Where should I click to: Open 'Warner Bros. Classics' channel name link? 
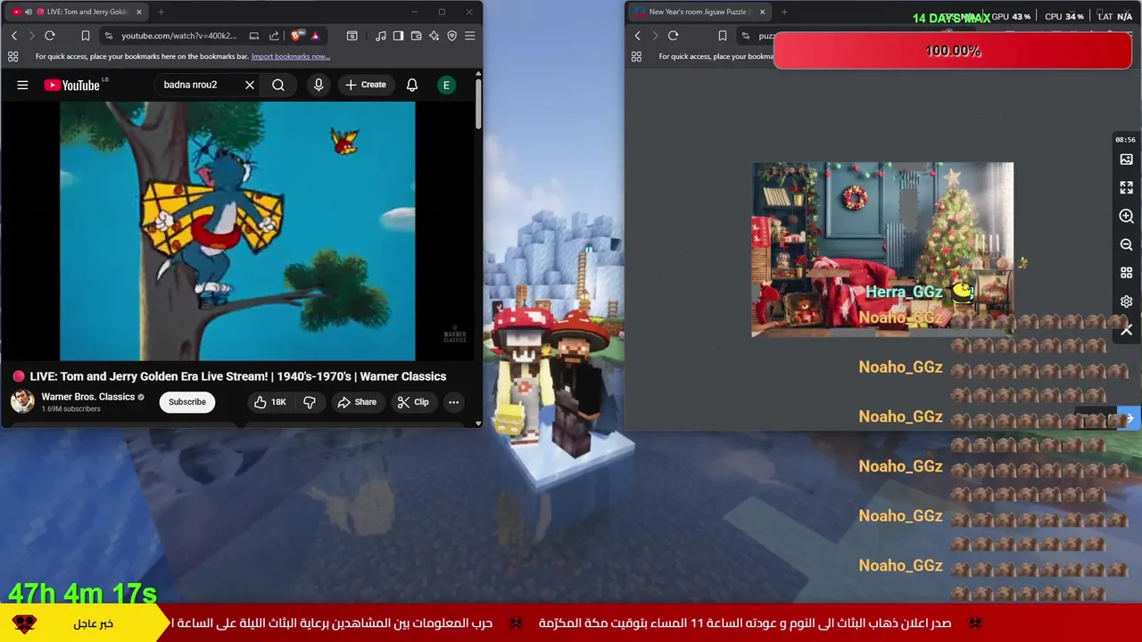87,397
